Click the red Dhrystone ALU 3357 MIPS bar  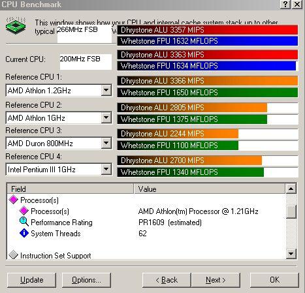[x=208, y=30]
